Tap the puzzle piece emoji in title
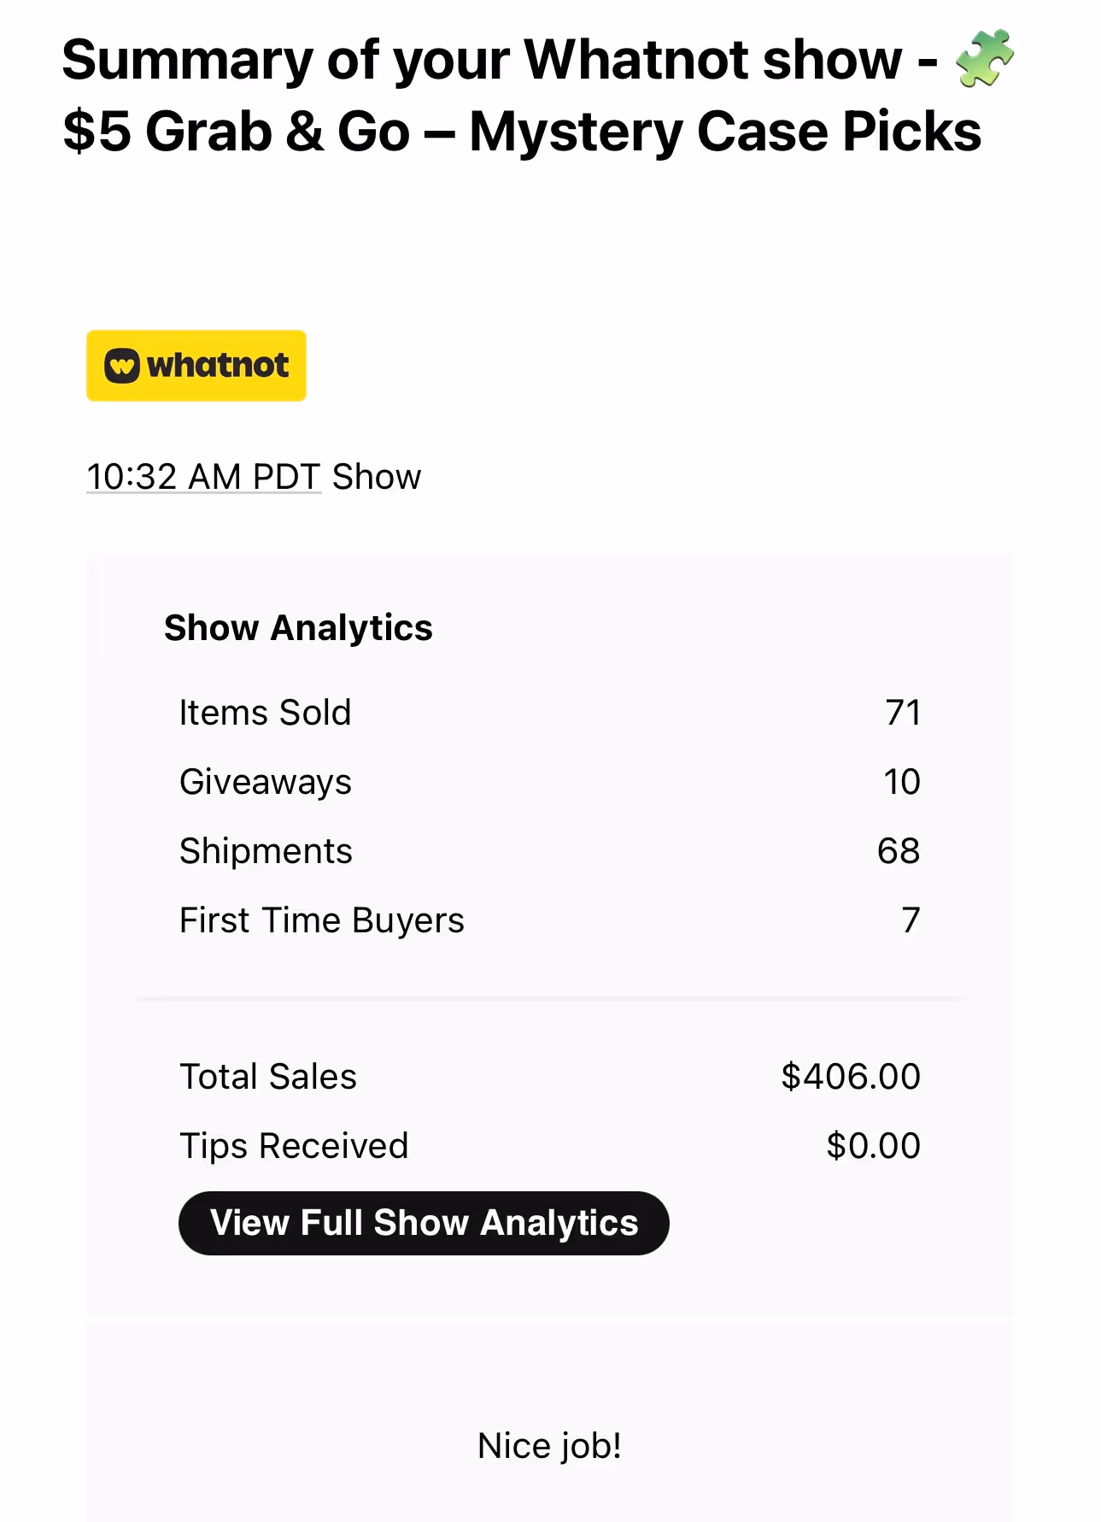Viewport: 1101px width, 1522px height. pyautogui.click(x=985, y=58)
